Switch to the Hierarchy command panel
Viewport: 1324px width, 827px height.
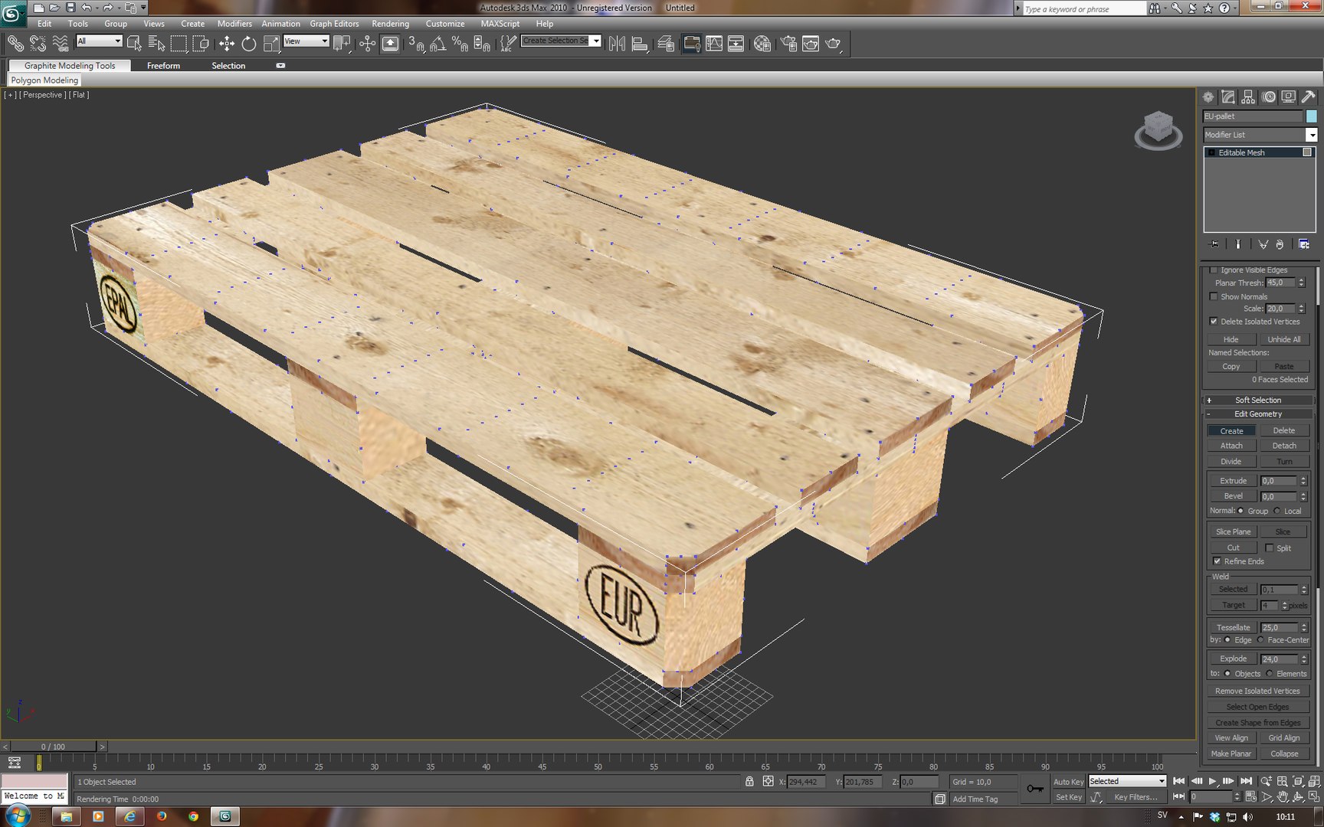(1248, 97)
